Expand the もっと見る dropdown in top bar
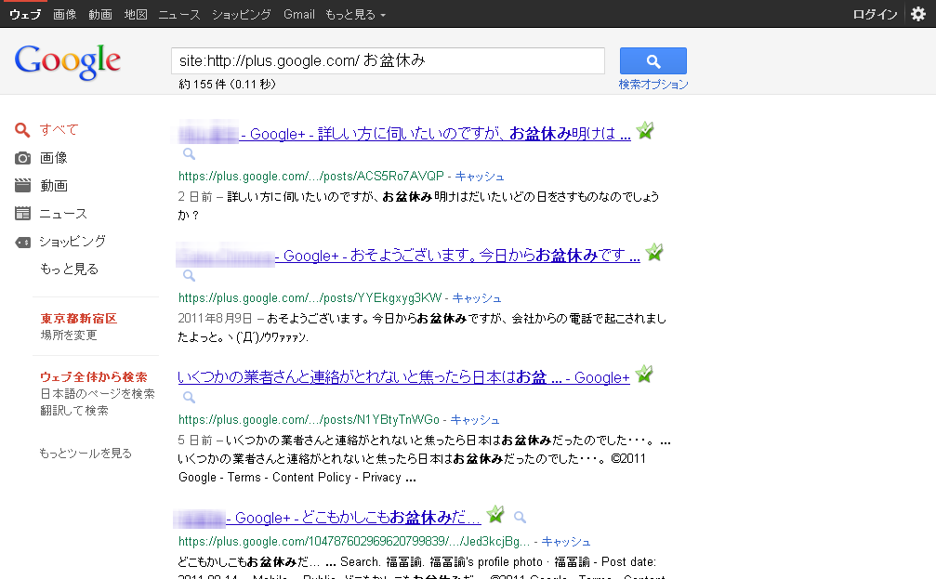This screenshot has width=936, height=579. point(355,15)
